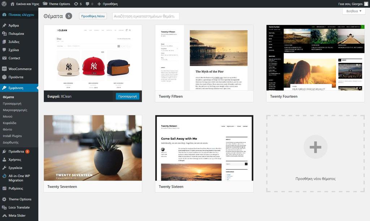Focus the installed themes search field
The image size is (370, 221).
point(146,16)
